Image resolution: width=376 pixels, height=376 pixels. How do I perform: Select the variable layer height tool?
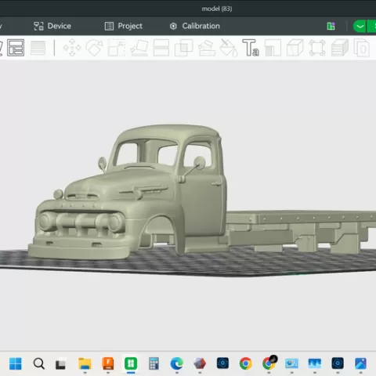(38, 48)
